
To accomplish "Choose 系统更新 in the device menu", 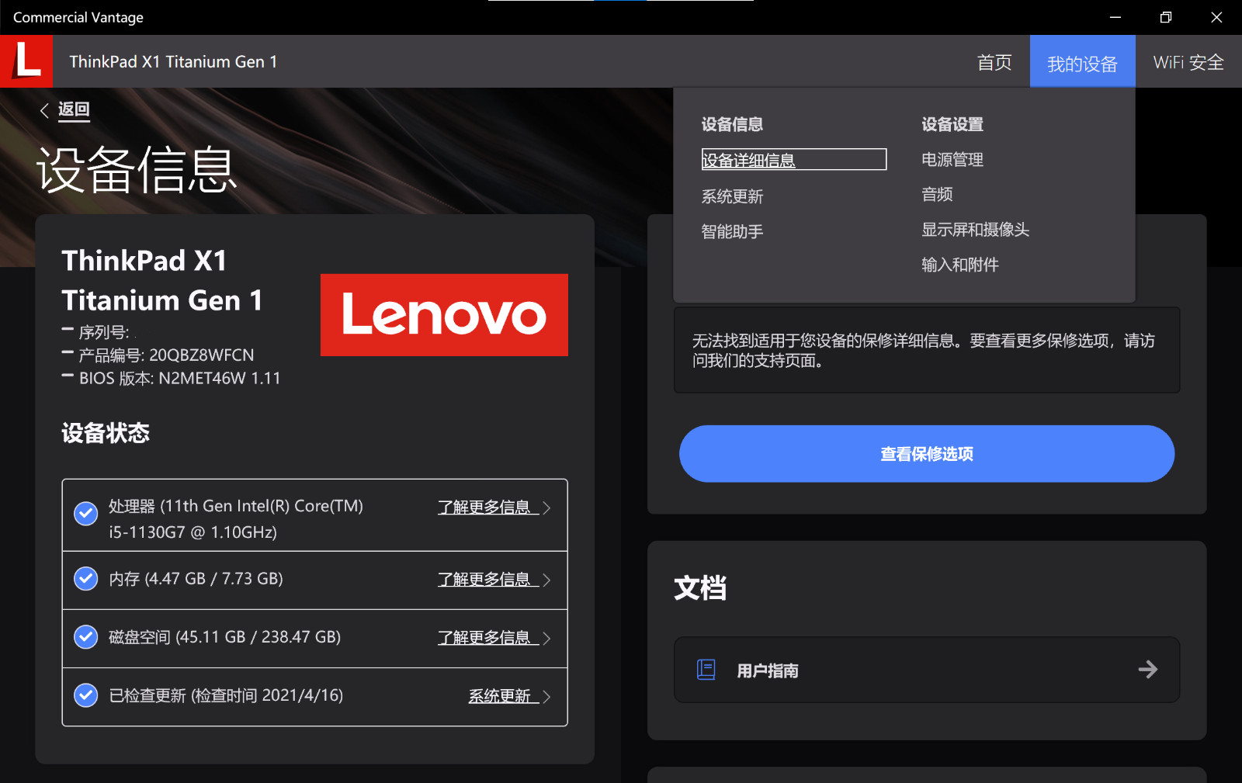I will 732,196.
